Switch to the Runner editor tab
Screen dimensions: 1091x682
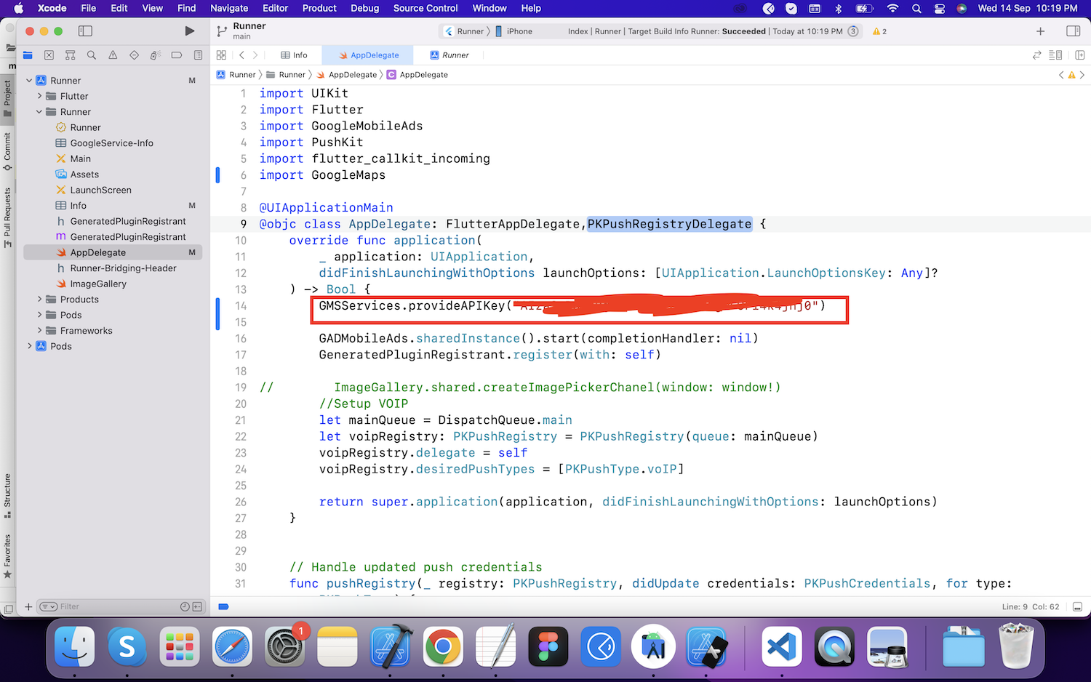[449, 55]
